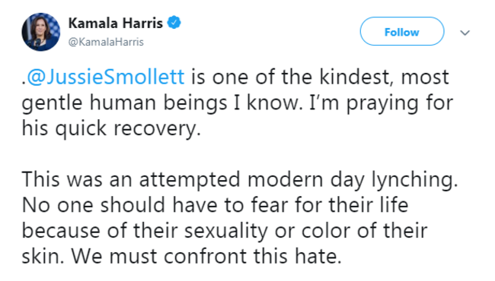Viewport: 495px width, 281px height.
Task: Click the 'attempted modern day lynching' sentence
Action: tap(240, 180)
